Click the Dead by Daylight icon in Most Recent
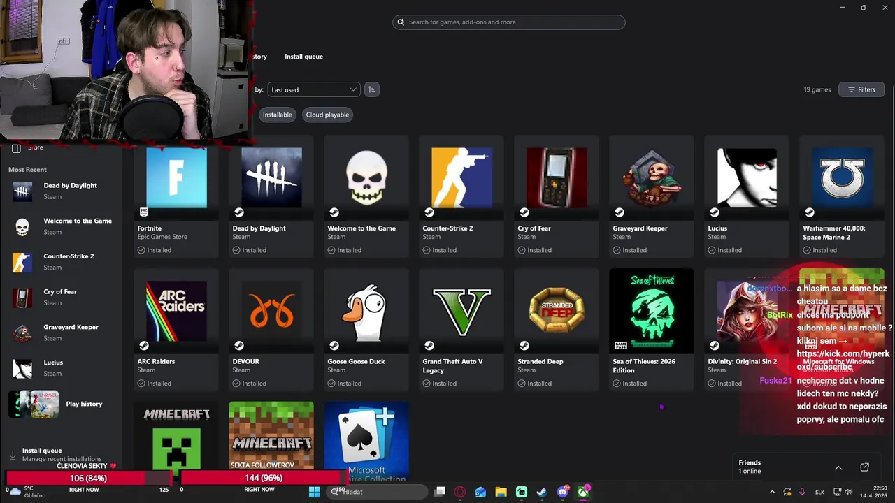The image size is (895, 503). point(22,191)
